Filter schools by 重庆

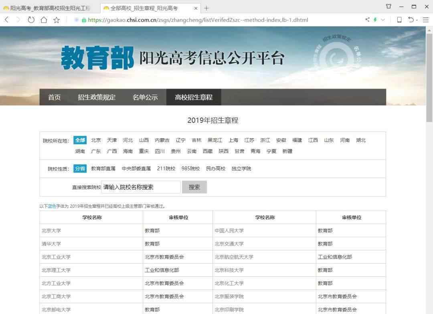[x=144, y=151]
